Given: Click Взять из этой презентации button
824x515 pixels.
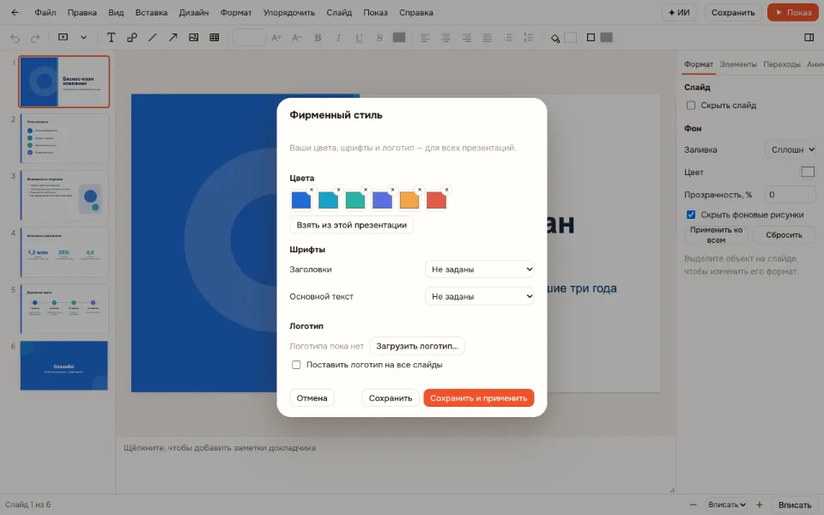Looking at the screenshot, I should 352,225.
